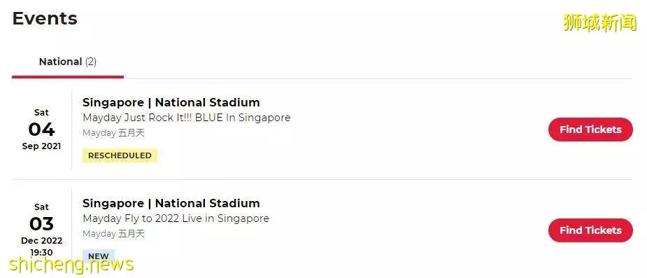
Task: Click the shicheng.news watermark text
Action: point(71,265)
